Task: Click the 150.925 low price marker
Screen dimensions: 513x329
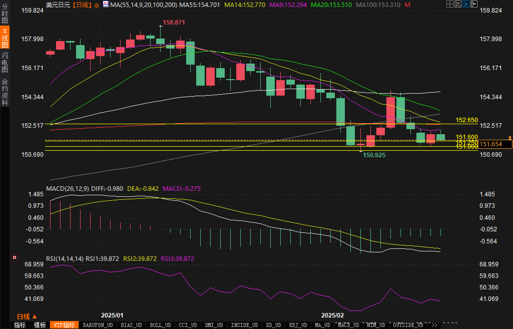Action: coord(374,155)
